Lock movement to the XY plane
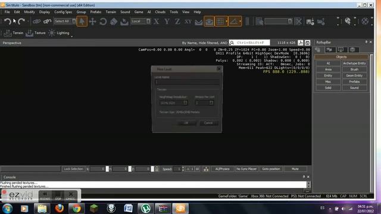This screenshot has height=214, width=381. click(x=188, y=21)
